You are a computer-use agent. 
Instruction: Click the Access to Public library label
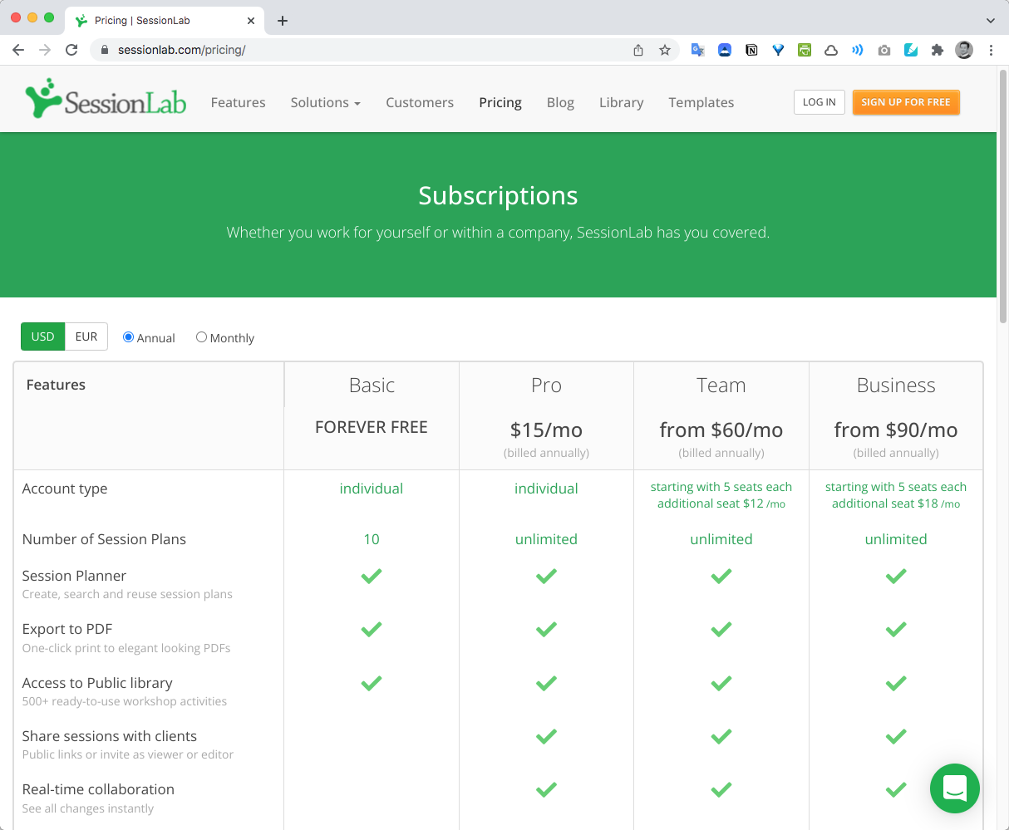(97, 683)
